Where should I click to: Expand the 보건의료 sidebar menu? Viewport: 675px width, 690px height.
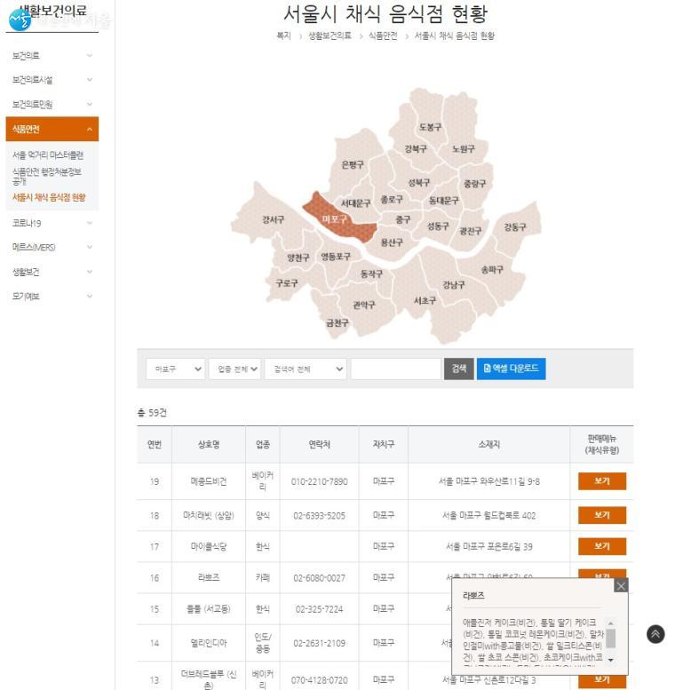(x=52, y=55)
